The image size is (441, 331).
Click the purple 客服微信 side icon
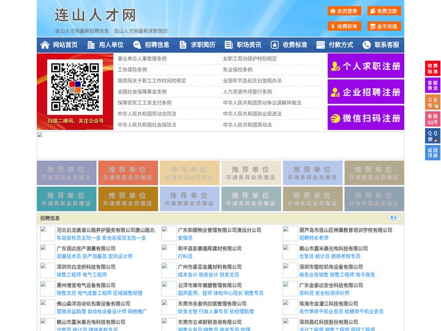click(x=432, y=85)
